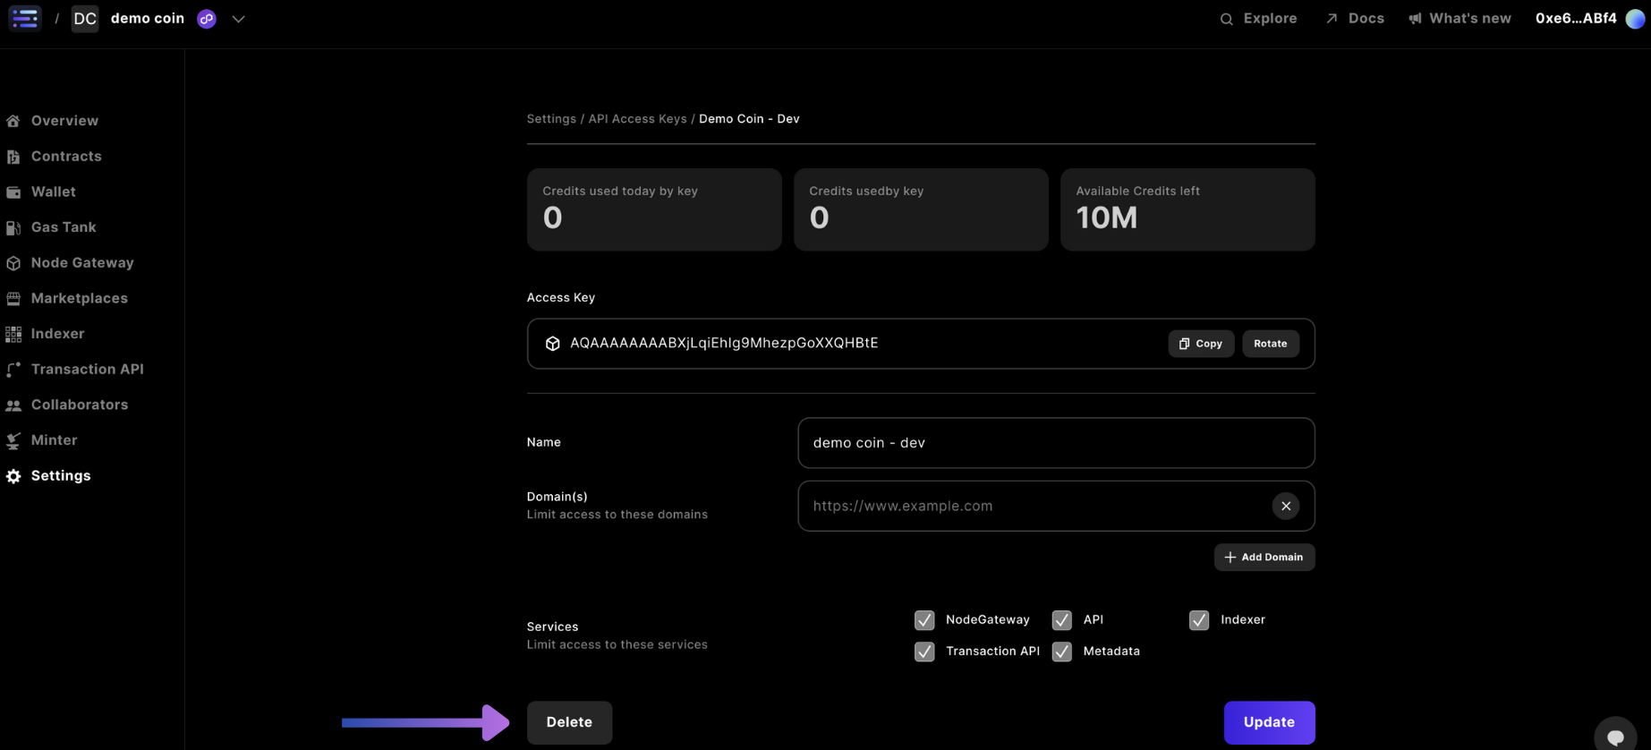Click the Minter icon in sidebar

[x=13, y=440]
